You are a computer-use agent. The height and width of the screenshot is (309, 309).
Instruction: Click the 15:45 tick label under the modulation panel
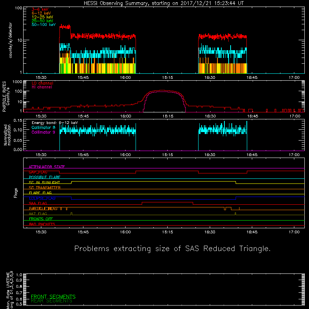point(83,155)
